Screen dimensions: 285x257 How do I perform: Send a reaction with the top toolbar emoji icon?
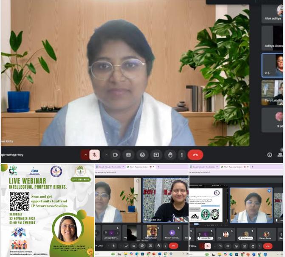(x=142, y=155)
